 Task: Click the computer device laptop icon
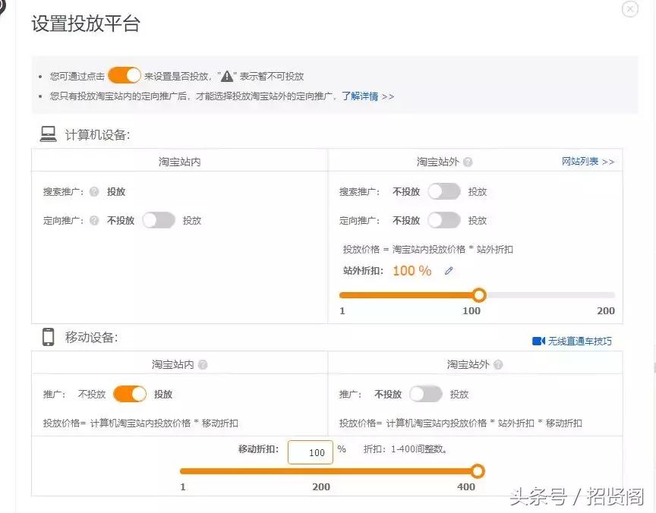point(48,134)
